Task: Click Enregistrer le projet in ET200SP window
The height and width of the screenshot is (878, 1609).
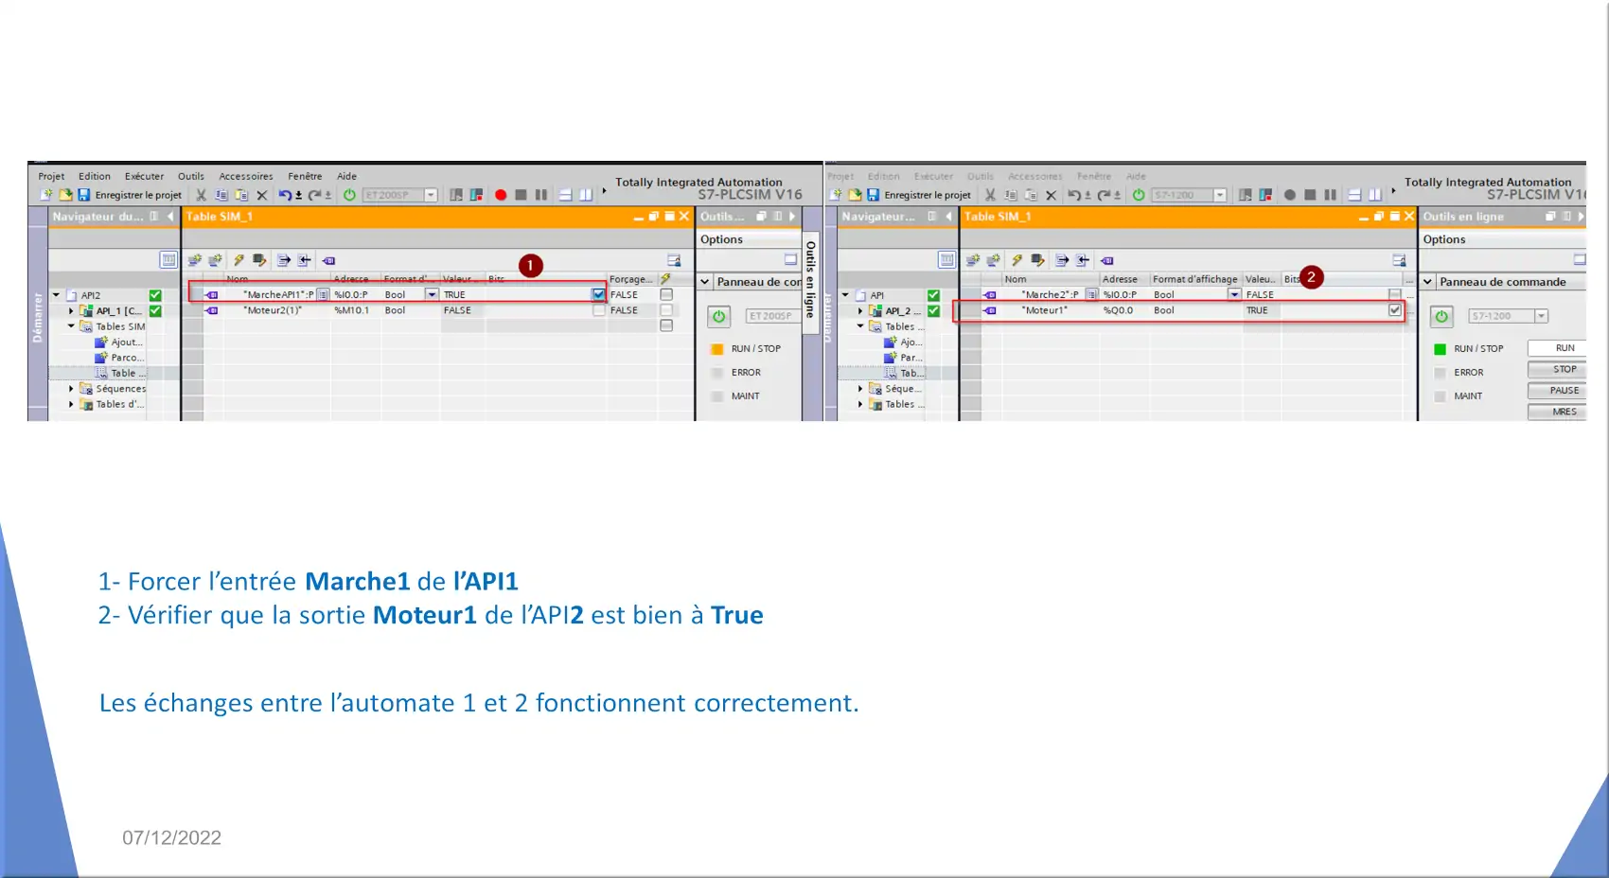Action: click(x=138, y=195)
